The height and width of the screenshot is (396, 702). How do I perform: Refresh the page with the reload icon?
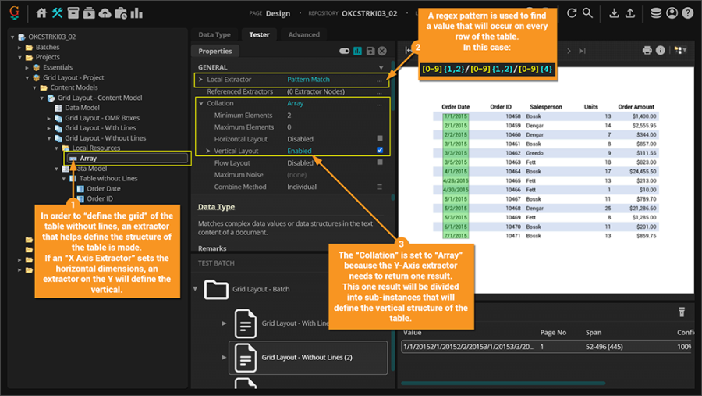click(x=572, y=13)
